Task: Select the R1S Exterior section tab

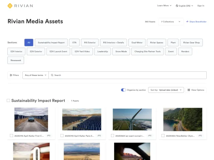Action: coord(90,43)
